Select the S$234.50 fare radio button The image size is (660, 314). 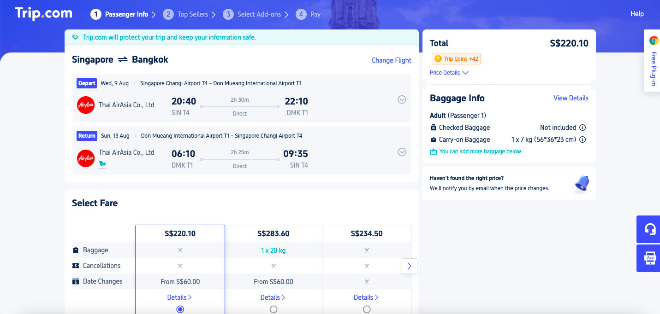click(x=367, y=309)
